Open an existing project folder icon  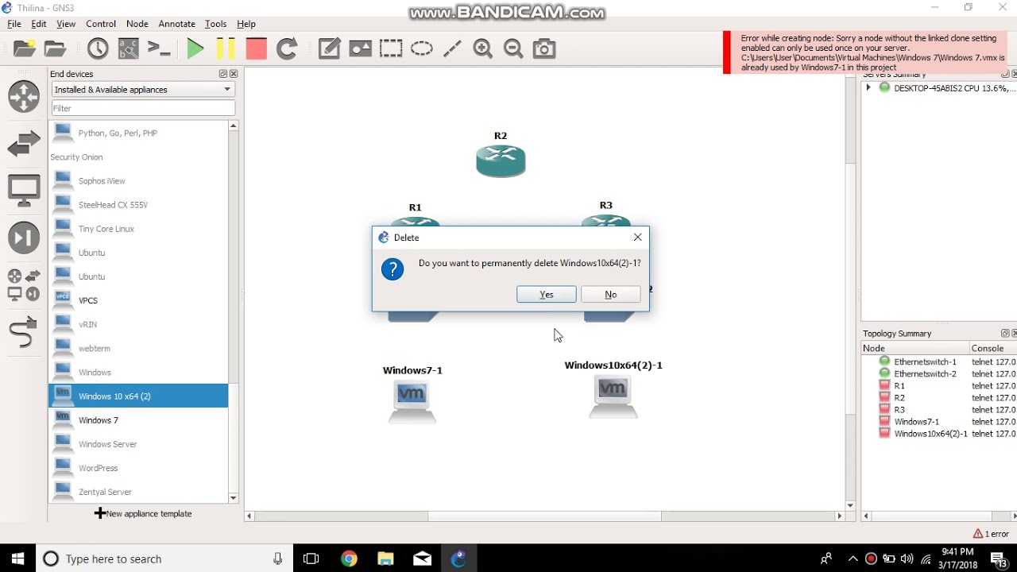point(55,49)
